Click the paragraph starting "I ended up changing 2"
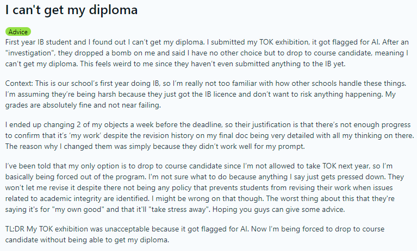The width and height of the screenshot is (417, 251). (x=209, y=136)
